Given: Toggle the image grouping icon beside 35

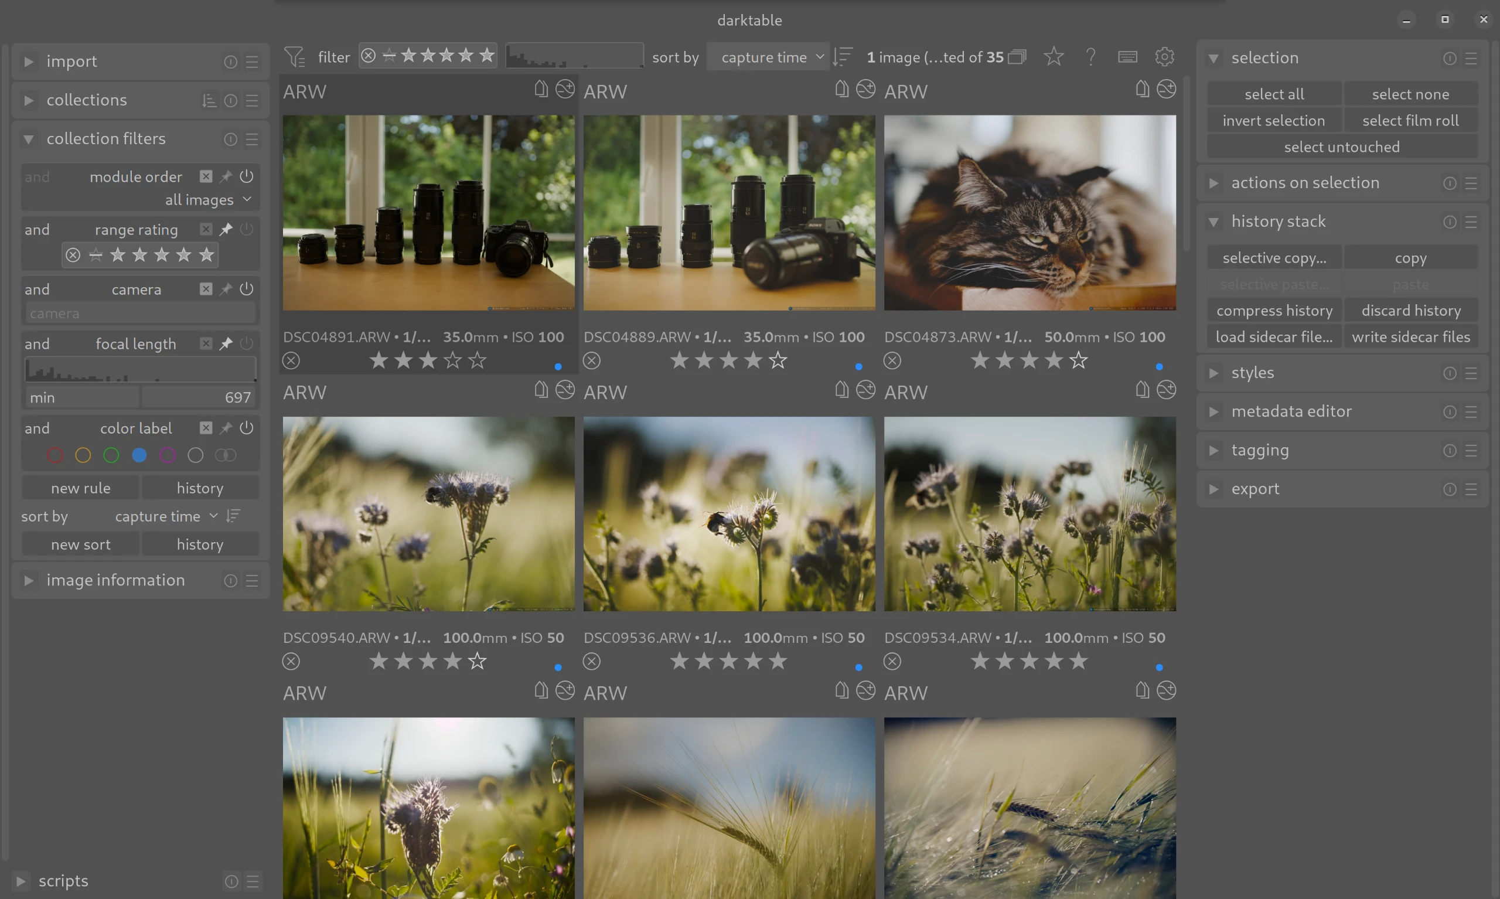Looking at the screenshot, I should [1017, 57].
